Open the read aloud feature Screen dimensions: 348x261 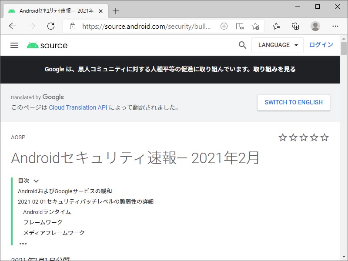pos(240,26)
